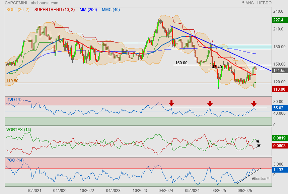Click the upper black arrow in the Vortex panel
The width and height of the screenshot is (288, 194).
pos(258,141)
